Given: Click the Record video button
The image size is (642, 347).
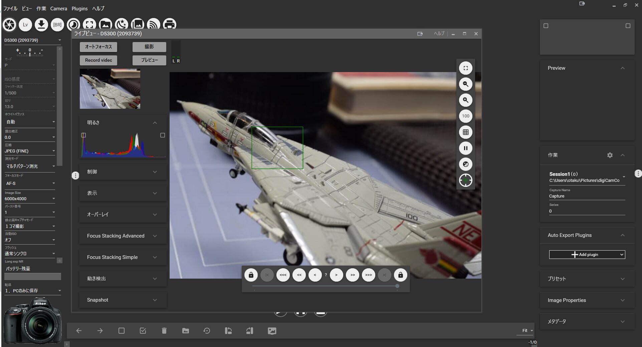Looking at the screenshot, I should pos(98,60).
